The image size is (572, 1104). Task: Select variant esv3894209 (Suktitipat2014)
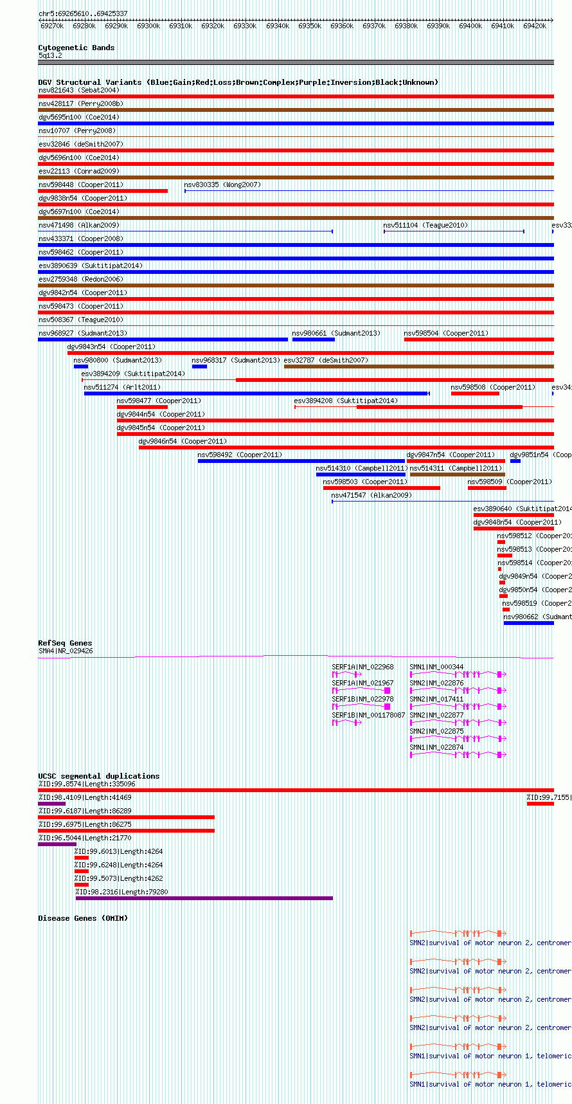point(317,379)
